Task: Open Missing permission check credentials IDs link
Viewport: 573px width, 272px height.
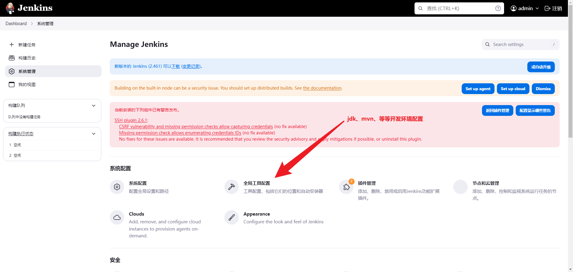Action: [x=180, y=133]
